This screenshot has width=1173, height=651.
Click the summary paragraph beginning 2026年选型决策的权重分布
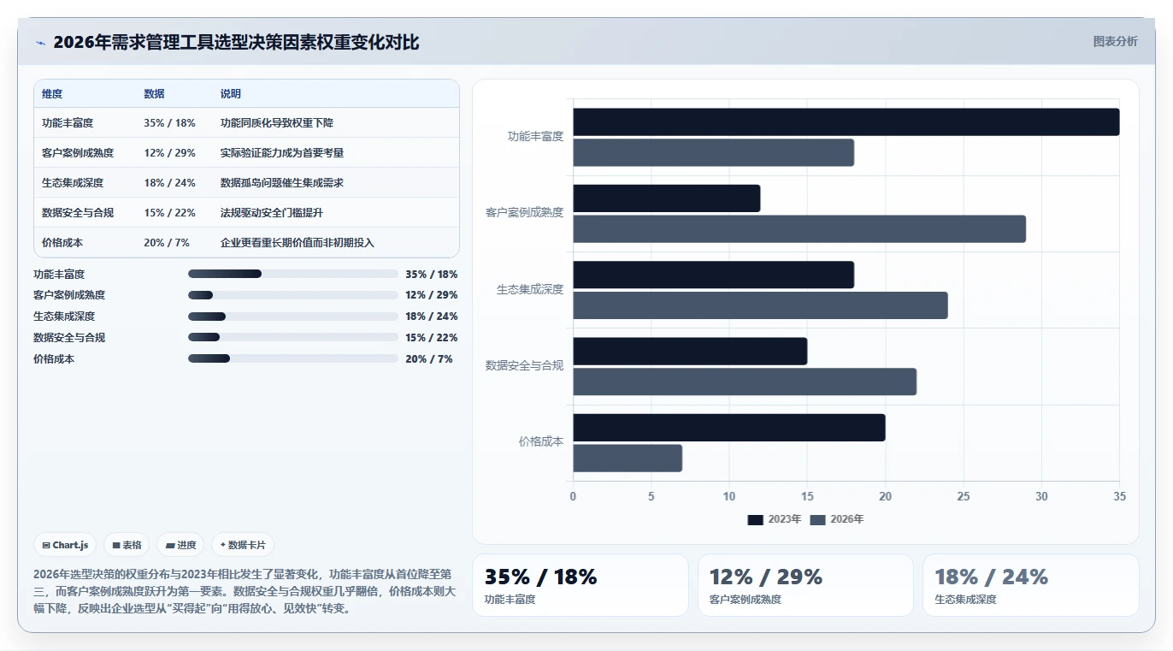[x=245, y=591]
